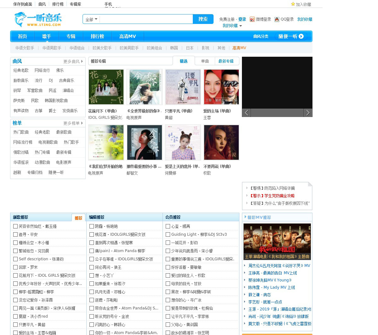378x335 pixels.
Task: Switch to the 最新专辑 tab
Action: [226, 61]
